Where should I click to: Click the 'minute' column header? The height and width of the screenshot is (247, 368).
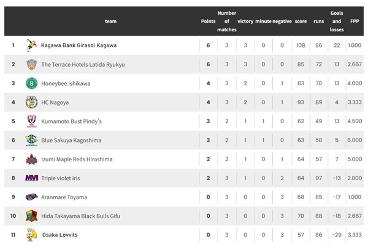click(x=263, y=21)
